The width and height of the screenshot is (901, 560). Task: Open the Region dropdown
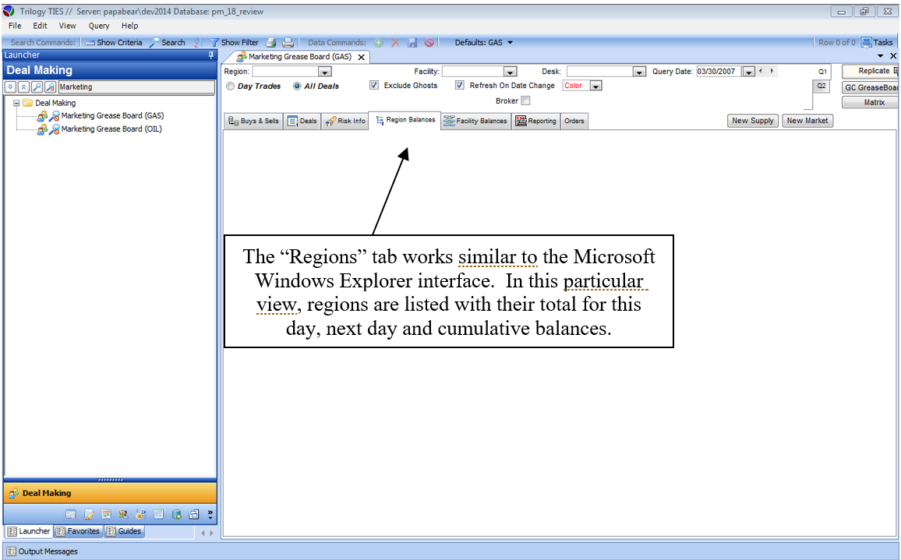pyautogui.click(x=325, y=72)
